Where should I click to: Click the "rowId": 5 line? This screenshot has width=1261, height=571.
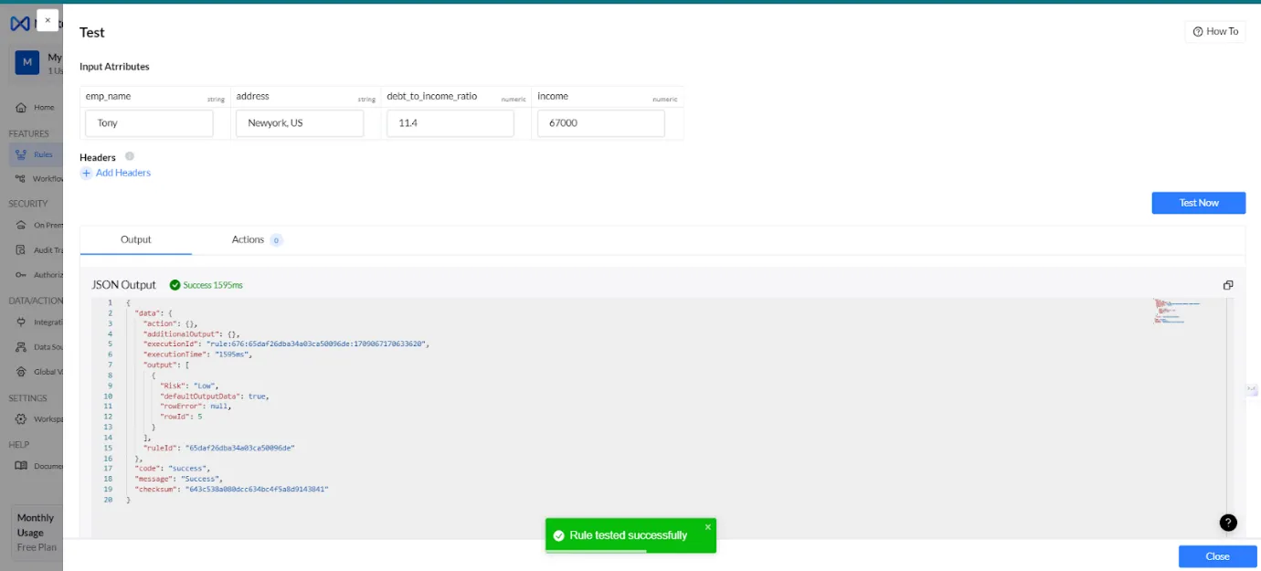coord(181,417)
